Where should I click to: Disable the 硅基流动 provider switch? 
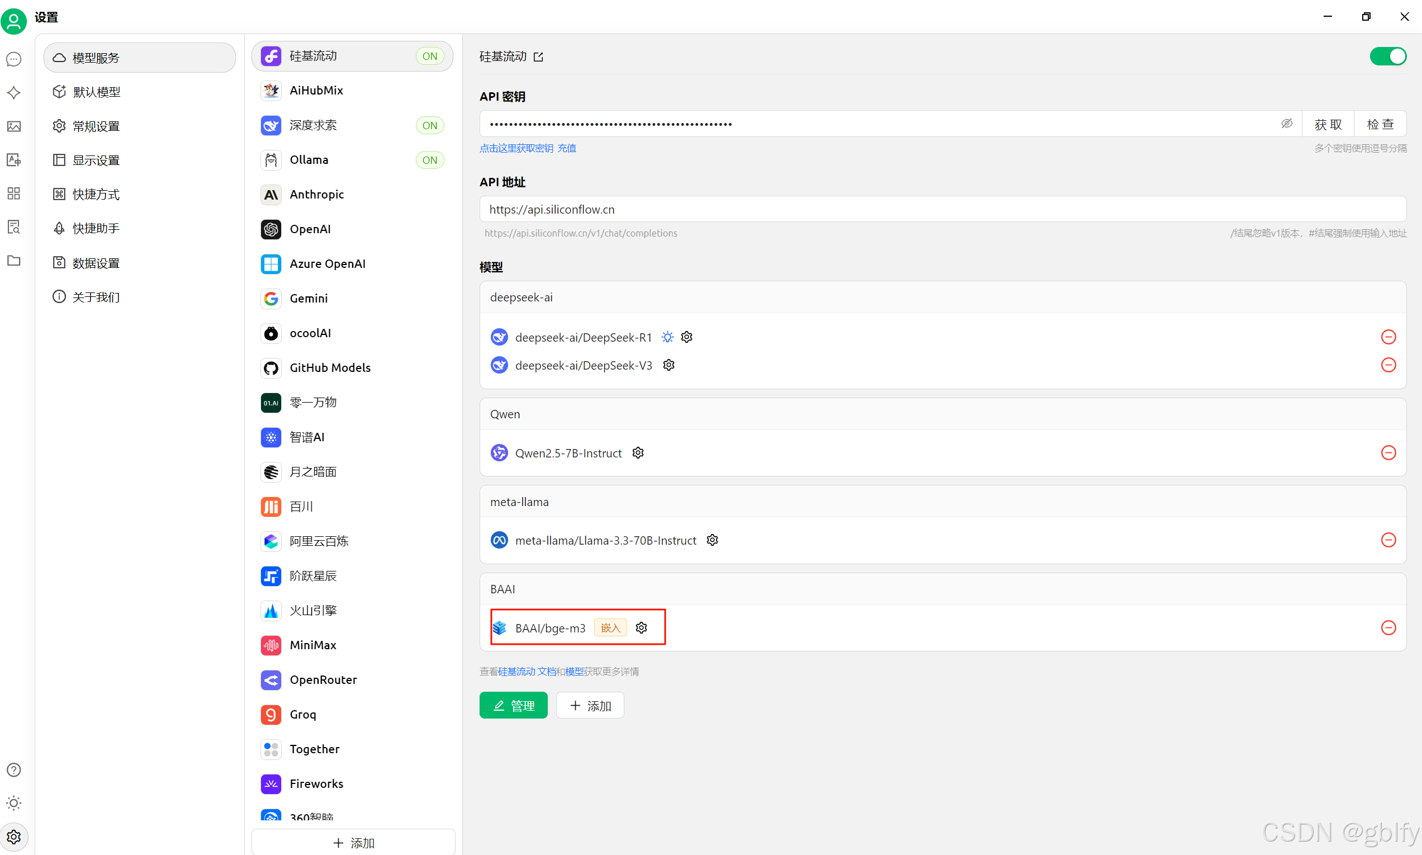click(1387, 56)
